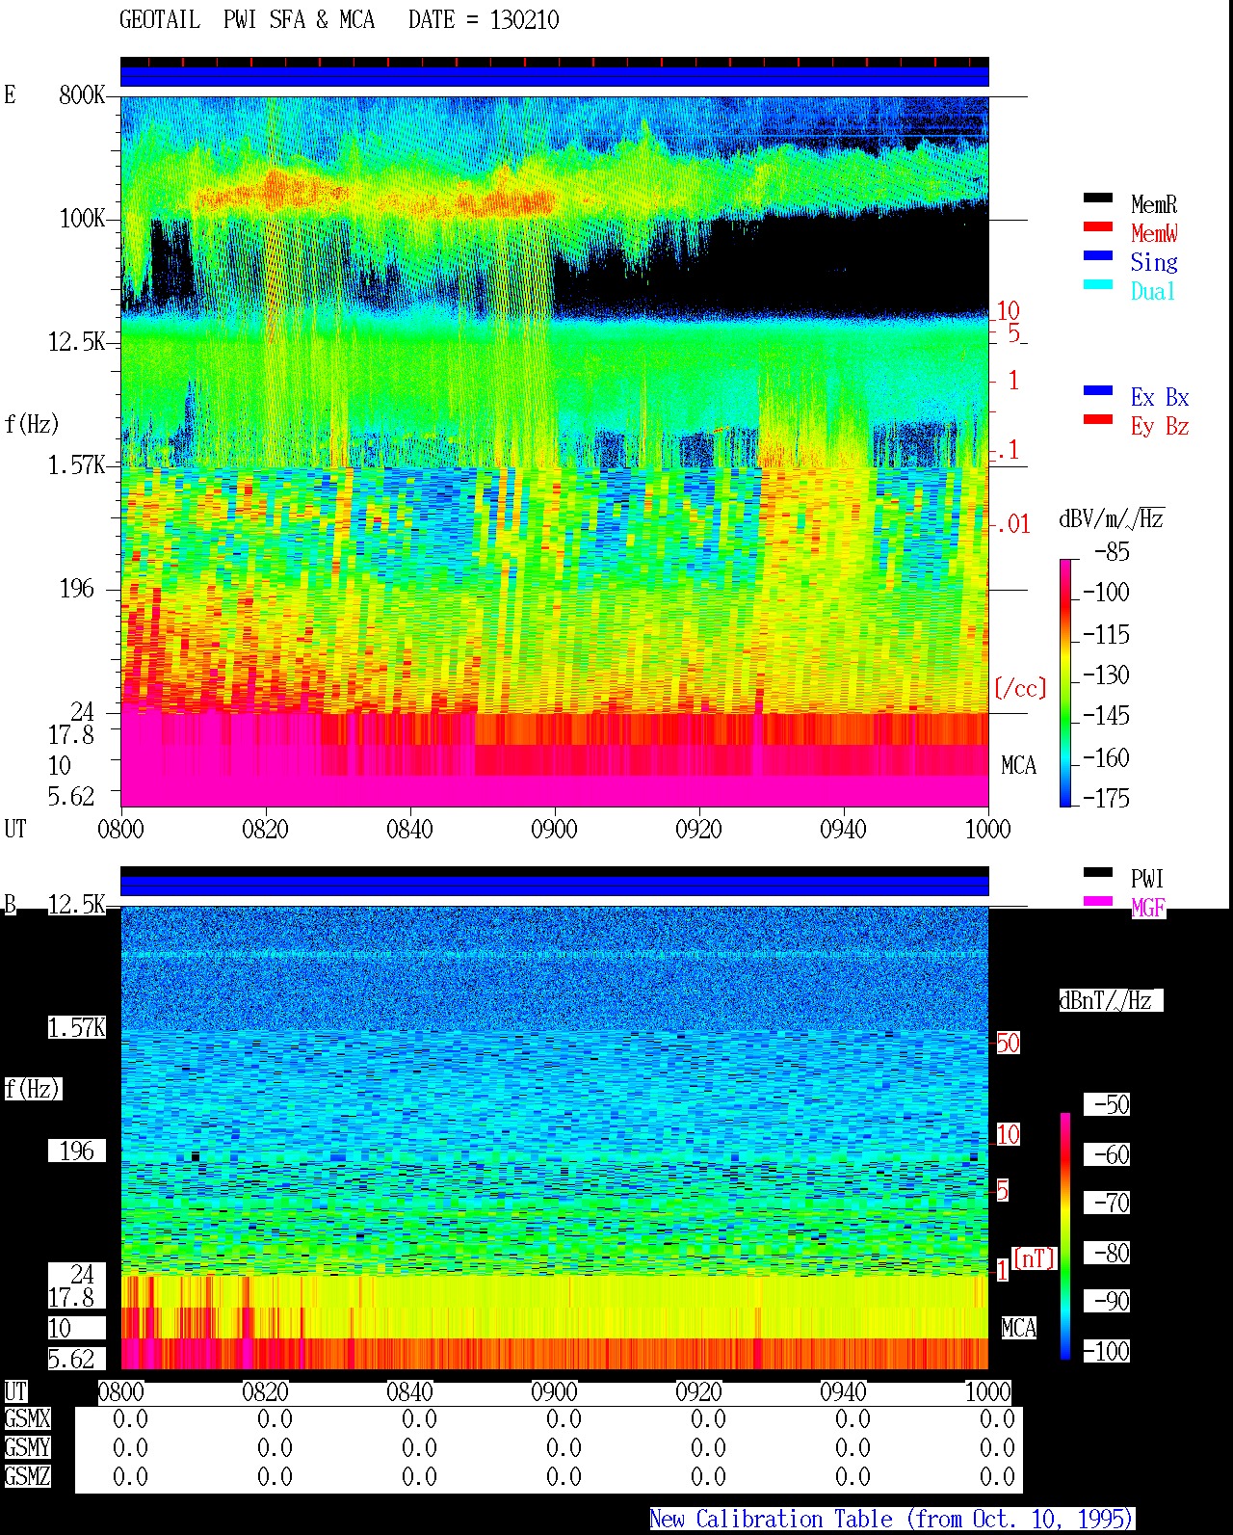Click the "dBV/m/√Hz" unit heading
The image size is (1233, 1535).
coord(1112,518)
